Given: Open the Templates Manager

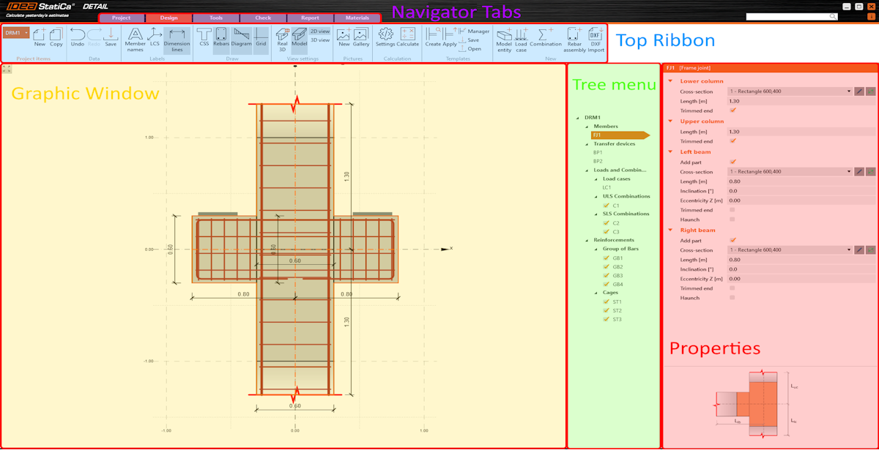Looking at the screenshot, I should tap(478, 31).
